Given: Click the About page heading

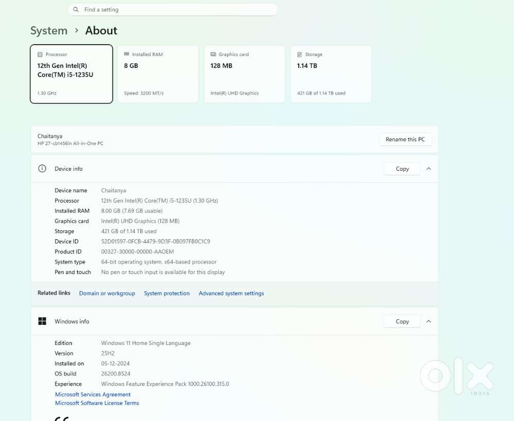Looking at the screenshot, I should point(101,30).
